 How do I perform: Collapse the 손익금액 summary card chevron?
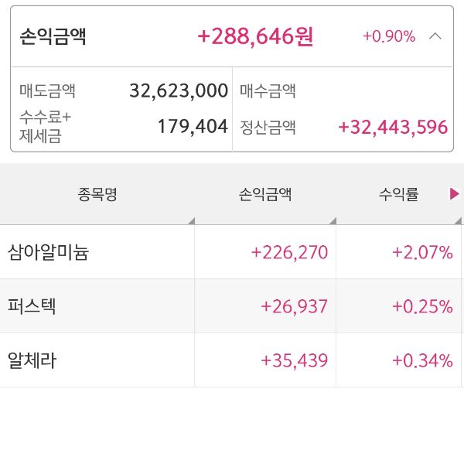pos(435,36)
